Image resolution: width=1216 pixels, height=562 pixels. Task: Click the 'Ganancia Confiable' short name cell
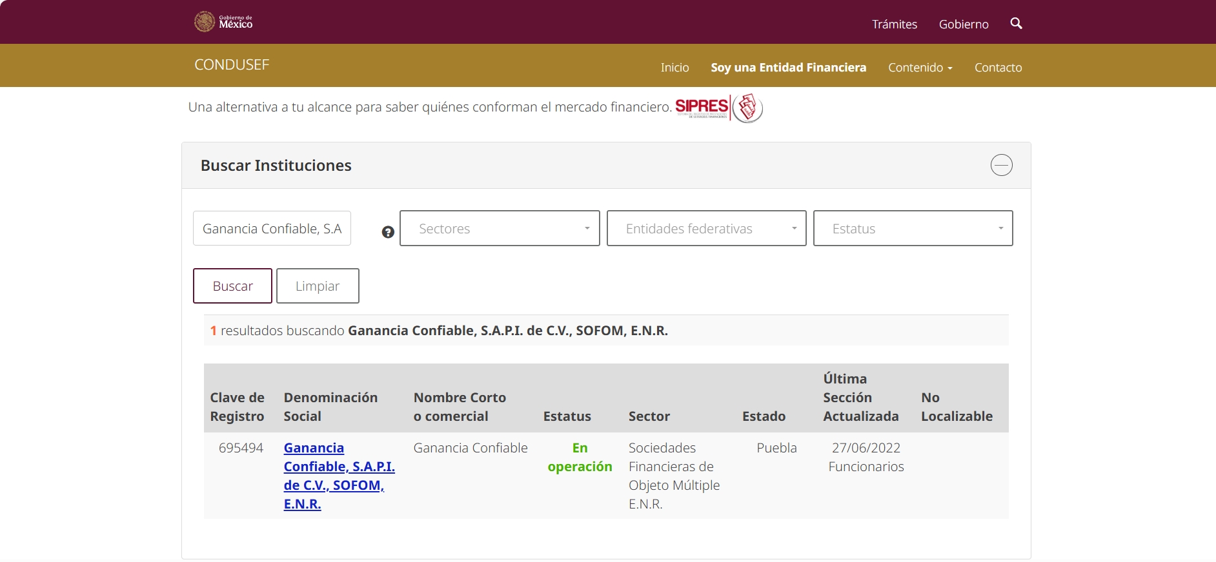click(x=471, y=448)
